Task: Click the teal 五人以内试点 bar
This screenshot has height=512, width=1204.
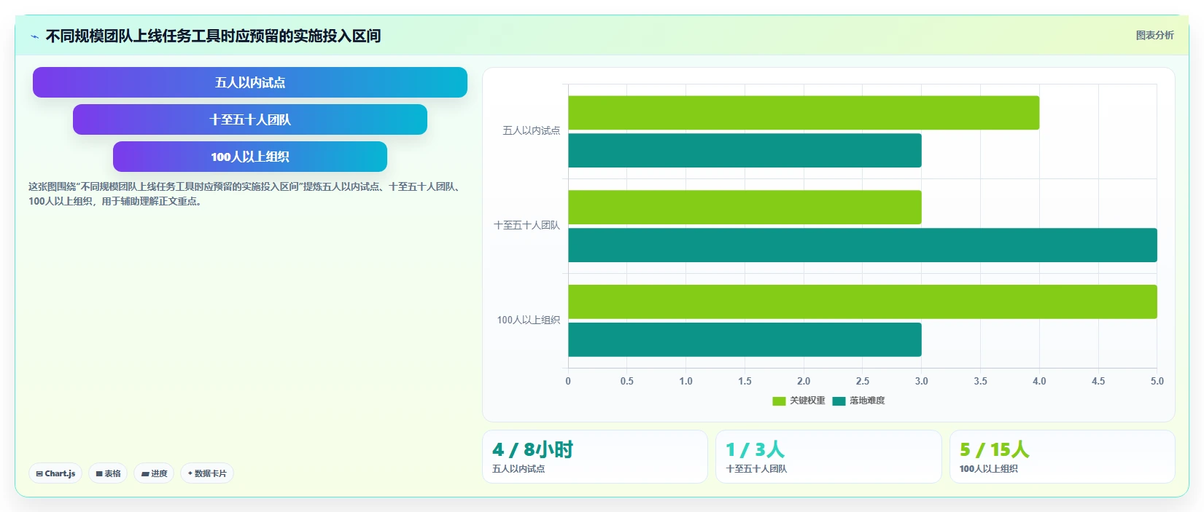Action: 745,151
